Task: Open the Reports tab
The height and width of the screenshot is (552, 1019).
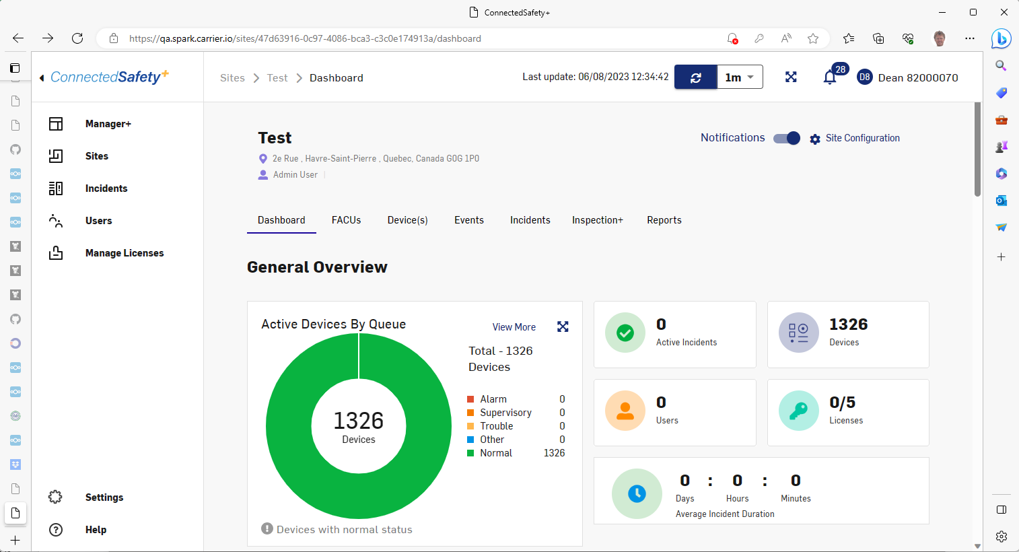Action: tap(664, 220)
